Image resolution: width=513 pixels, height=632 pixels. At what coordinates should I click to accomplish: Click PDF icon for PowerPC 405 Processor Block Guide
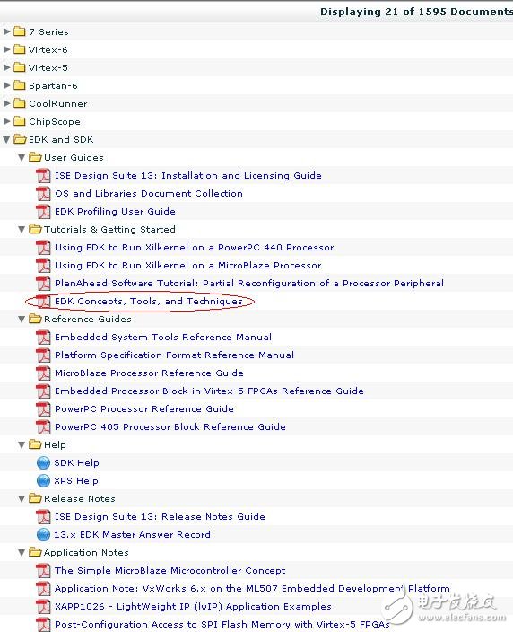tap(43, 427)
